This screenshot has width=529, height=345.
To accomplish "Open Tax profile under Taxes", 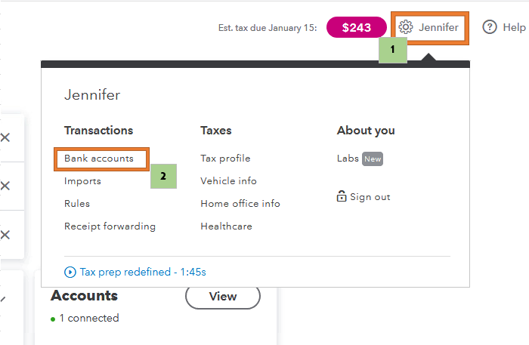I will (225, 159).
